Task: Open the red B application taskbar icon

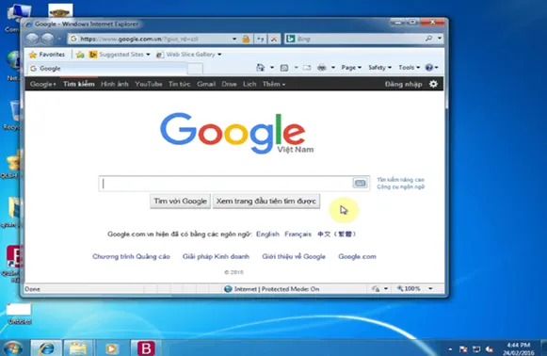Action: click(x=146, y=348)
